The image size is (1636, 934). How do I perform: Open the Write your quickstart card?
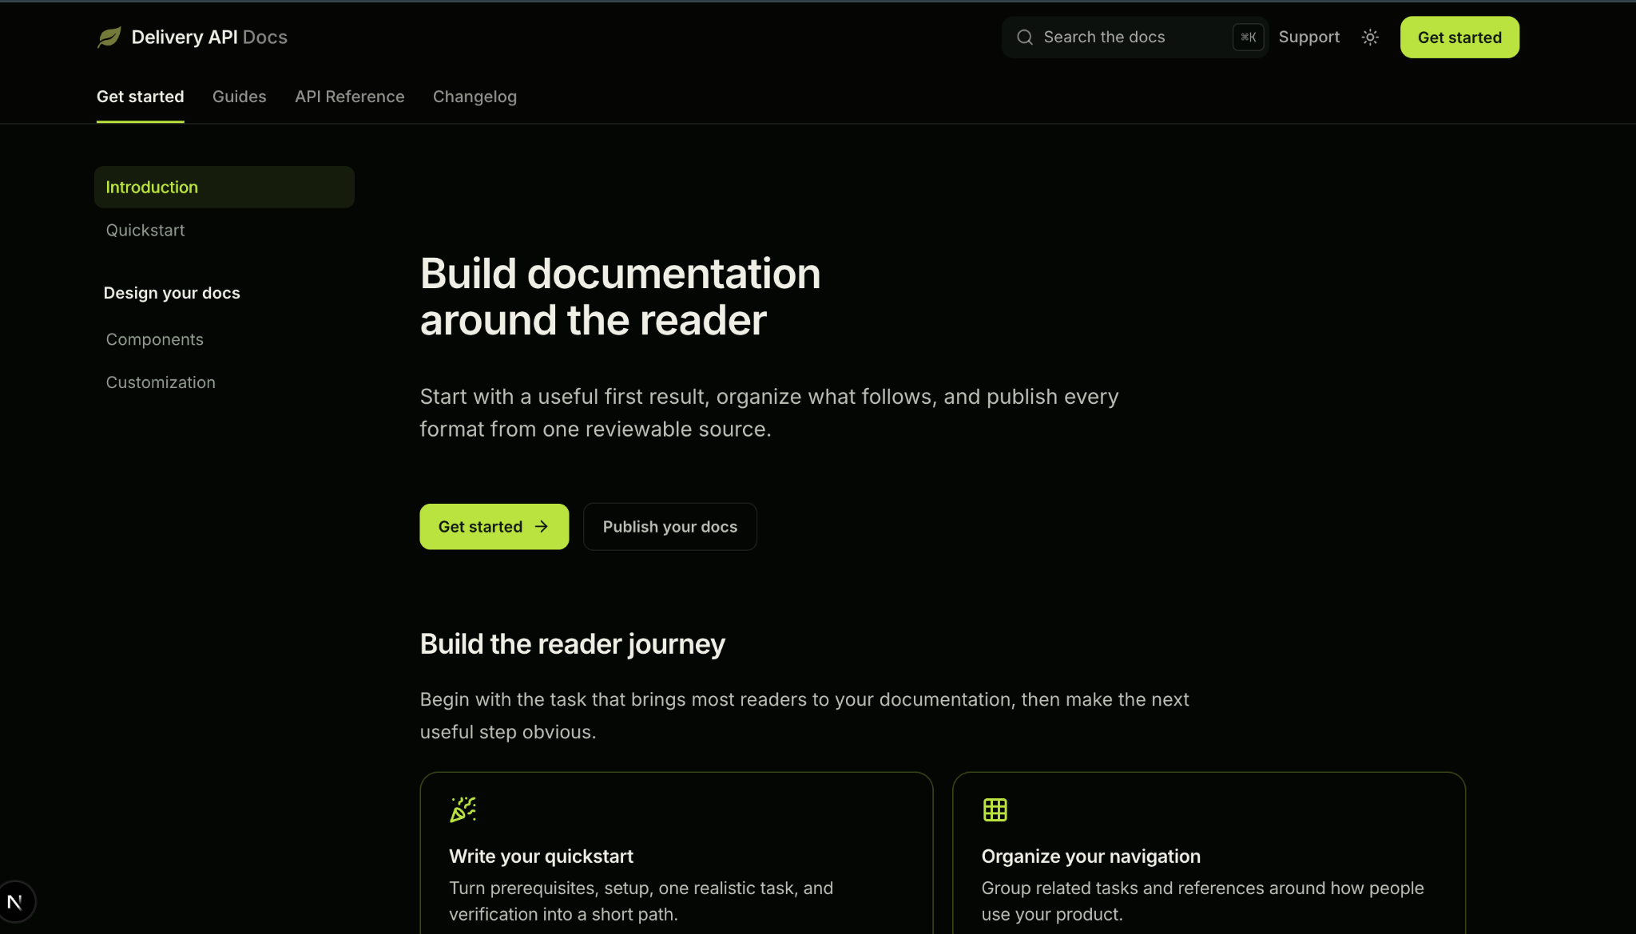[677, 853]
